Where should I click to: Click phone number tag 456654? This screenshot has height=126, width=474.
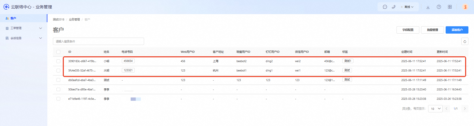click(128, 61)
